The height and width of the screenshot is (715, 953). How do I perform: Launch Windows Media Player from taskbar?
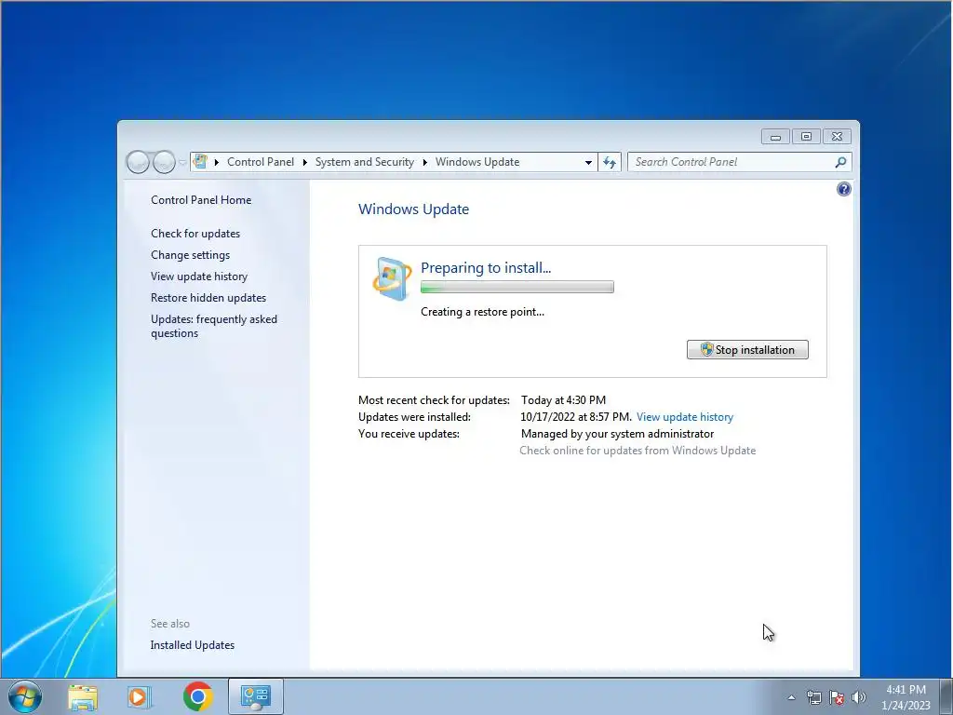point(140,696)
